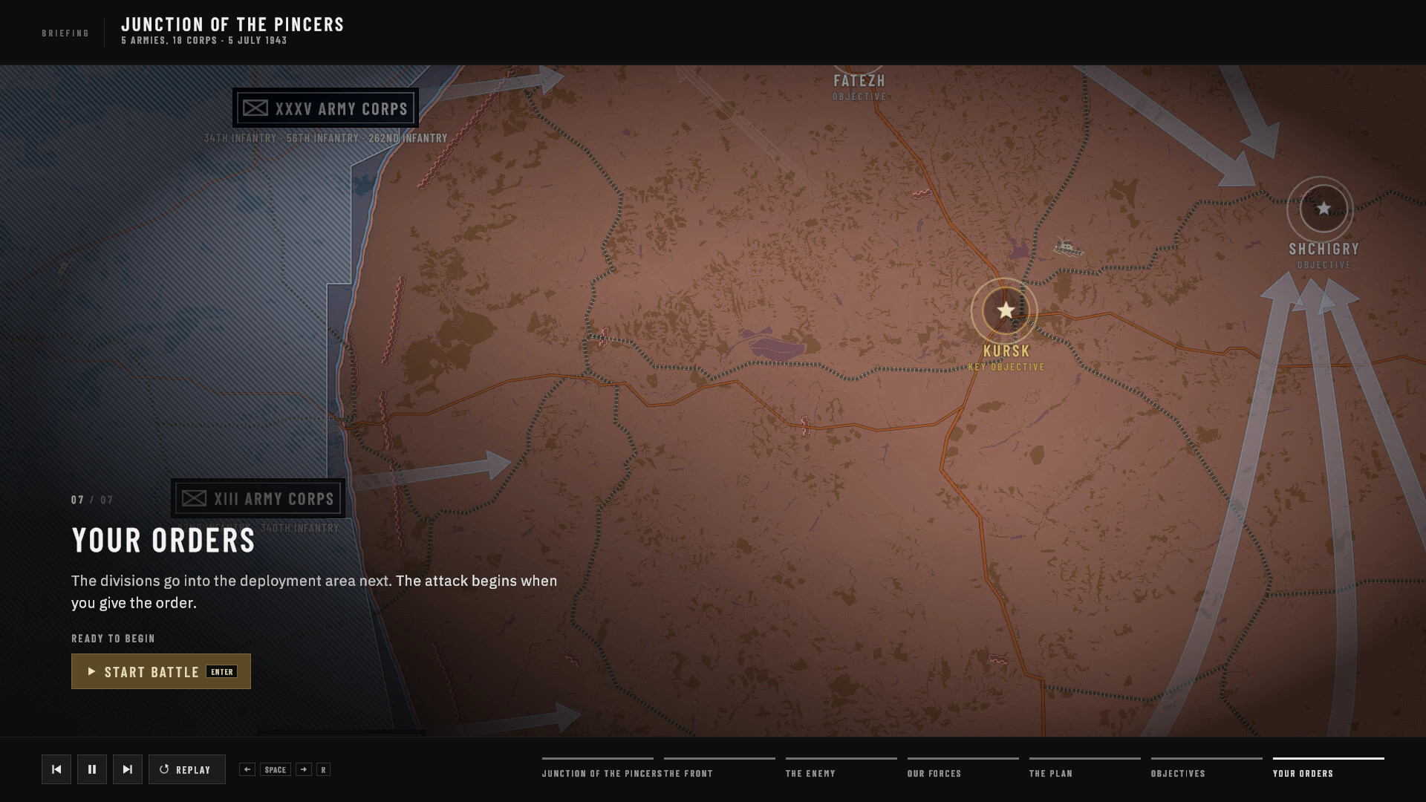Click the SPACE key hint
This screenshot has height=802, width=1426.
pyautogui.click(x=276, y=769)
